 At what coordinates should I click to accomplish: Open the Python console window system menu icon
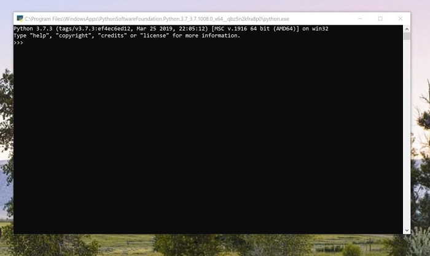point(20,18)
